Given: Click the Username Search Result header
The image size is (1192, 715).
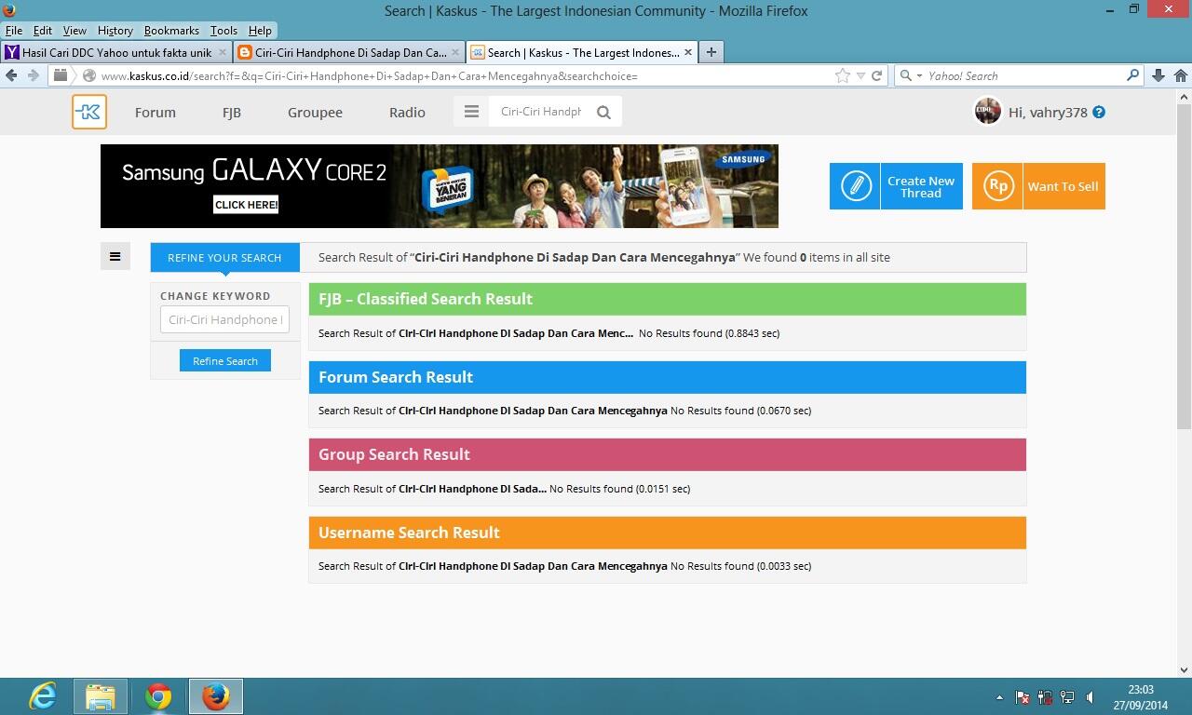Looking at the screenshot, I should coord(667,533).
